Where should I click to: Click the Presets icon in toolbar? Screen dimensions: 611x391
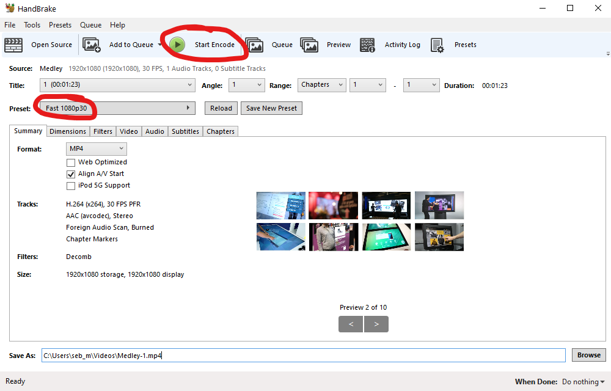(x=437, y=45)
